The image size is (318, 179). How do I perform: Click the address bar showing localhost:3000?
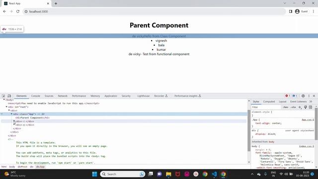154,11
